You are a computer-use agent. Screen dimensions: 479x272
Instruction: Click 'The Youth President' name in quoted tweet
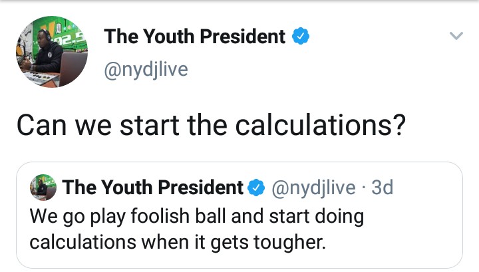click(152, 187)
